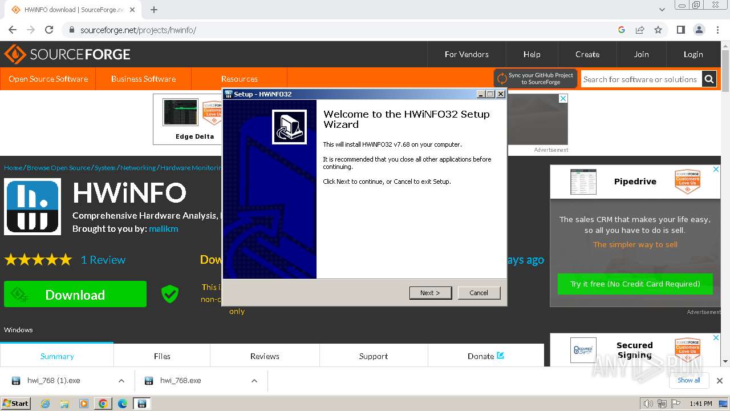
Task: Open Open Source Software menu
Action: click(48, 79)
